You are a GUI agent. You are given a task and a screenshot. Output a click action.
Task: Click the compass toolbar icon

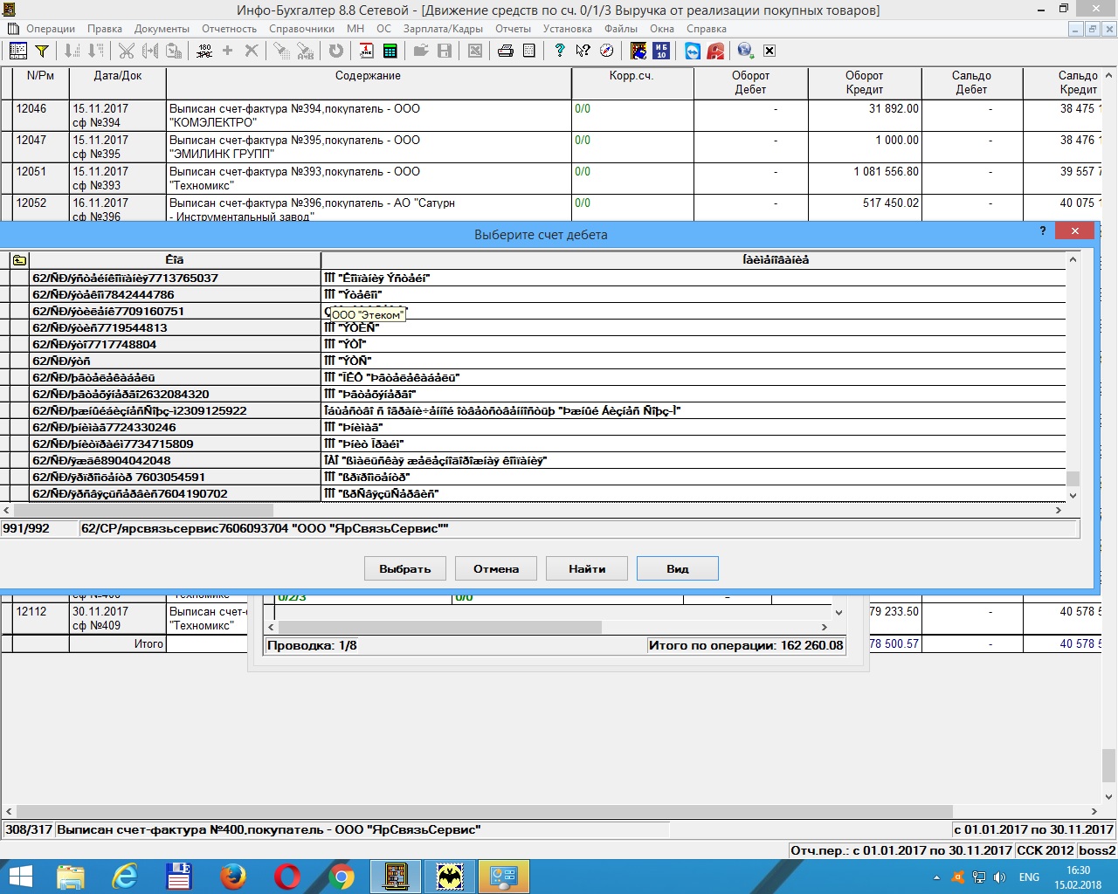click(x=607, y=51)
